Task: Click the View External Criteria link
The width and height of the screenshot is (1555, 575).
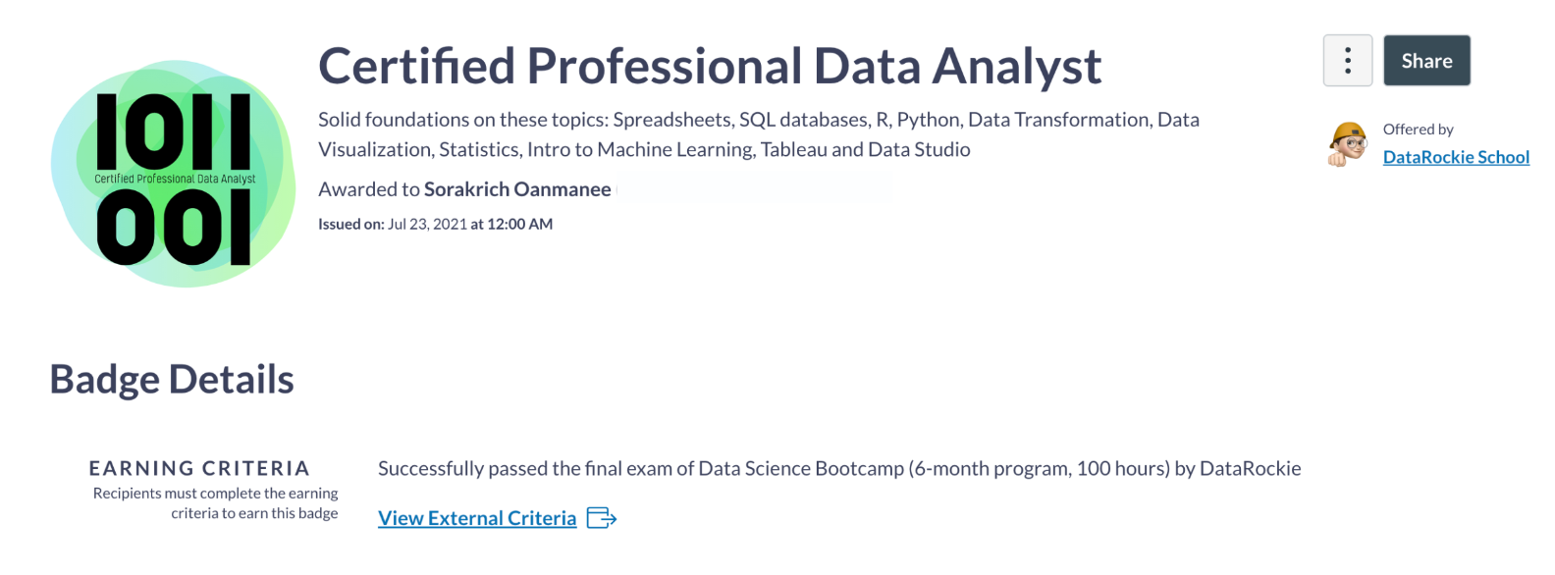Action: tap(477, 518)
